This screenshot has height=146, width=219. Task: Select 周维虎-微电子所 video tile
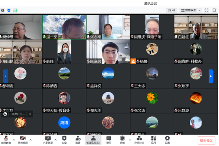(x=152, y=27)
